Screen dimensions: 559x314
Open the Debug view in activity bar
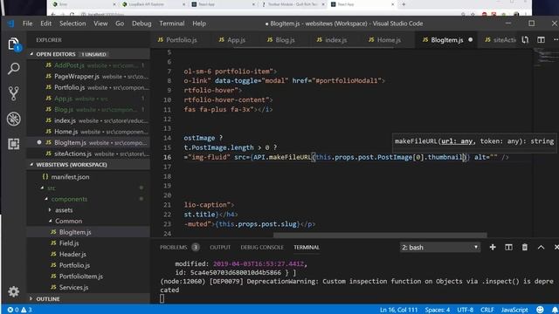[14, 119]
